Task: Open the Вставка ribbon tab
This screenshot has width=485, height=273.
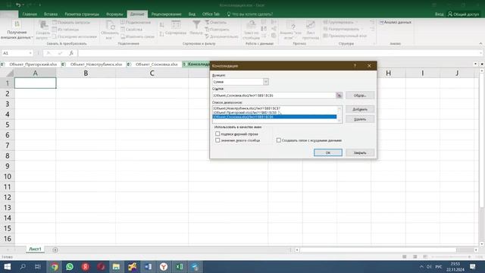Action: [x=51, y=14]
